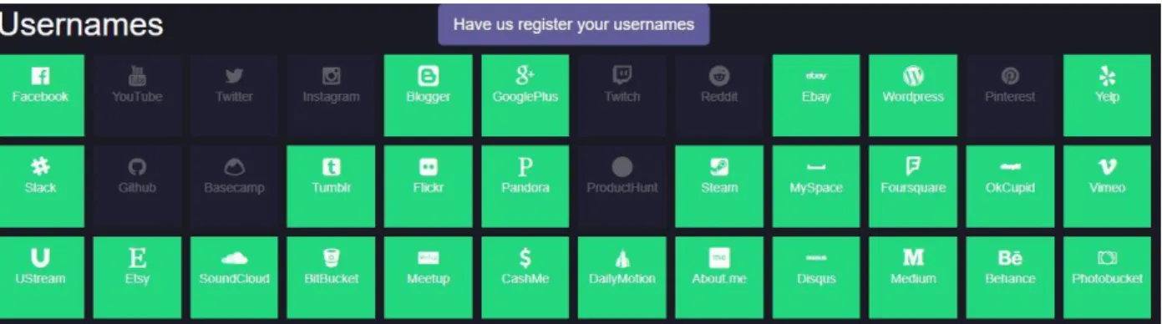1162x324 pixels.
Task: Click the Github tile
Action: pyautogui.click(x=137, y=186)
